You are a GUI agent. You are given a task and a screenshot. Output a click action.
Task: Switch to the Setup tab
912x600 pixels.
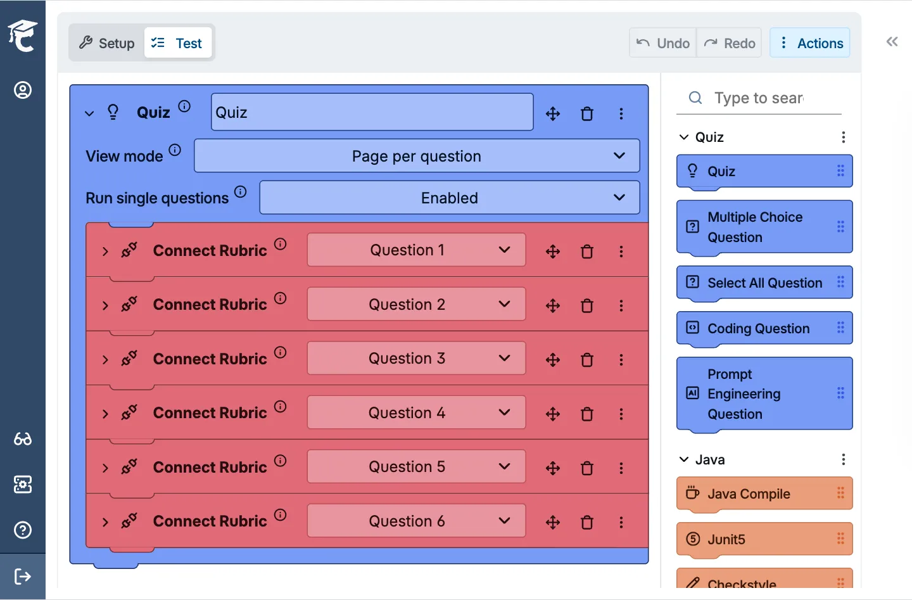(106, 42)
